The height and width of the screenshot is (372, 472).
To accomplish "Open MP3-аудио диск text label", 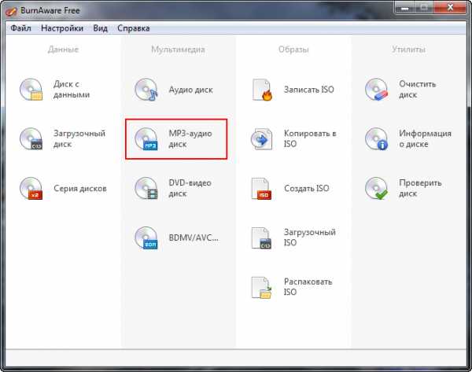I will coord(190,138).
